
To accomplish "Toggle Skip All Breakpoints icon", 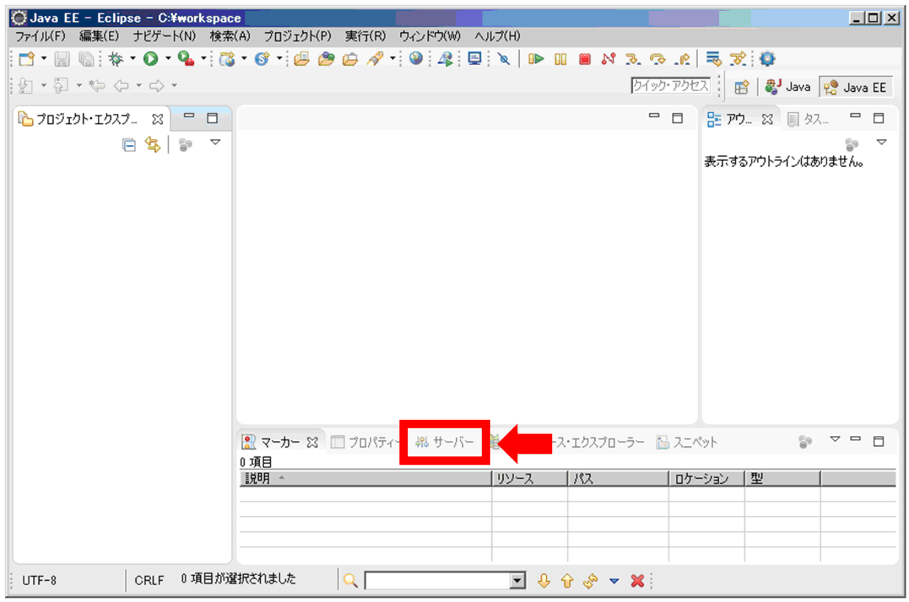I will pyautogui.click(x=504, y=59).
